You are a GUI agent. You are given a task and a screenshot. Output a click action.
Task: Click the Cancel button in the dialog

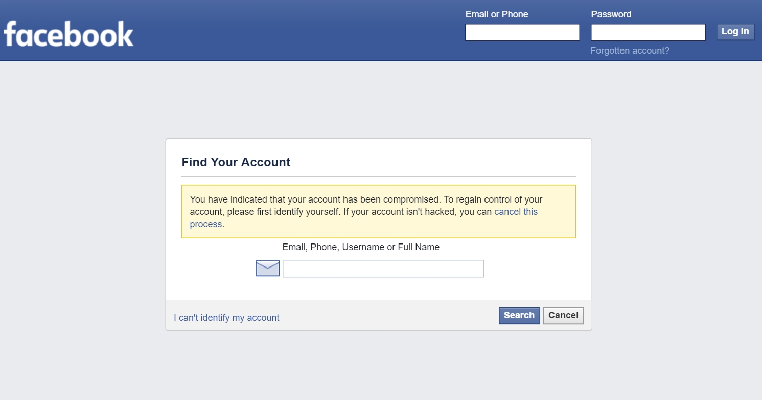click(563, 316)
